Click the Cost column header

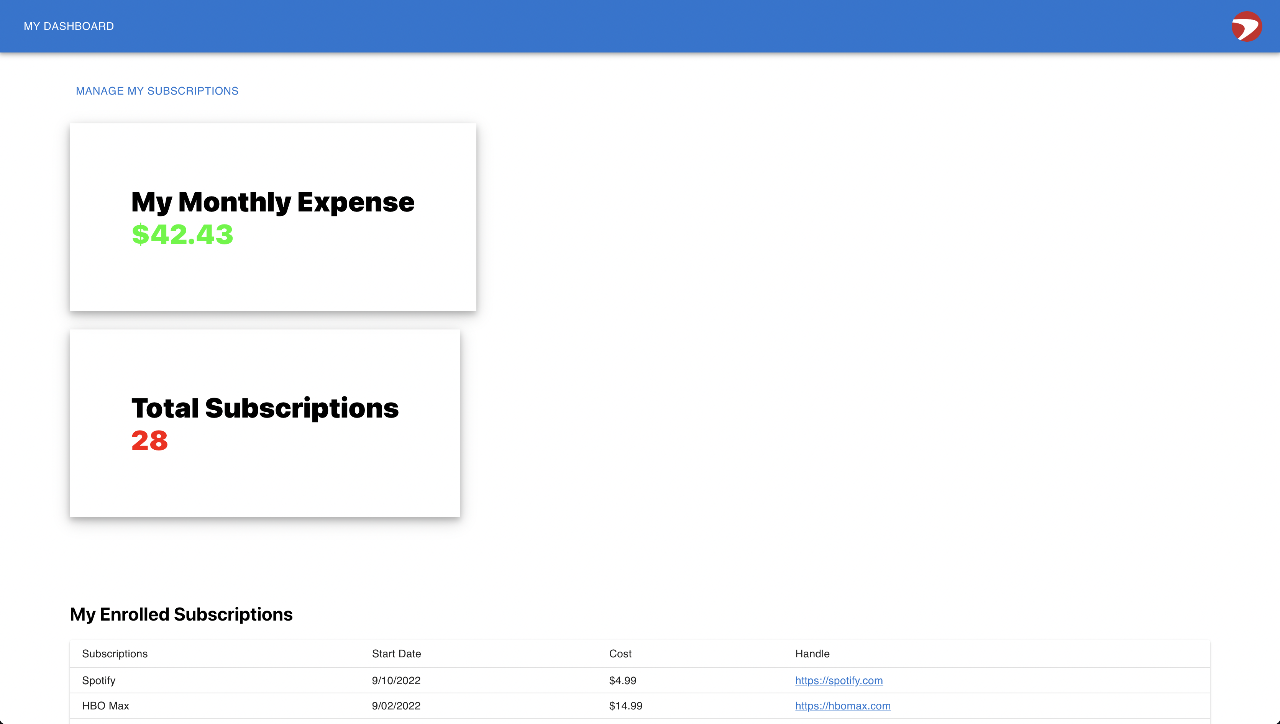620,654
